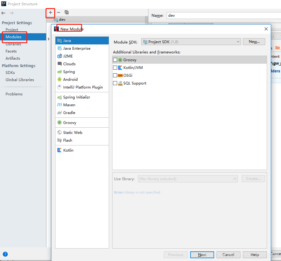Image resolution: width=281 pixels, height=261 pixels.
Task: Choose Clouds module type
Action: coord(82,64)
